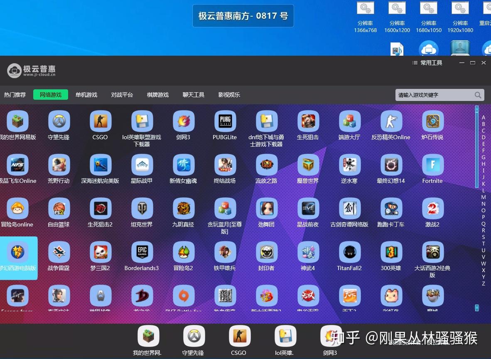Open 跑跑卡丁车 game icon
Screen dimensions: 491x359
click(x=391, y=208)
